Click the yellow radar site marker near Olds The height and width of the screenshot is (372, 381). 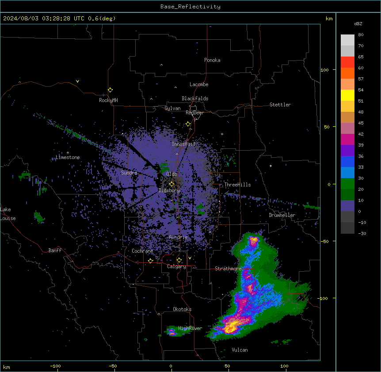tap(171, 184)
